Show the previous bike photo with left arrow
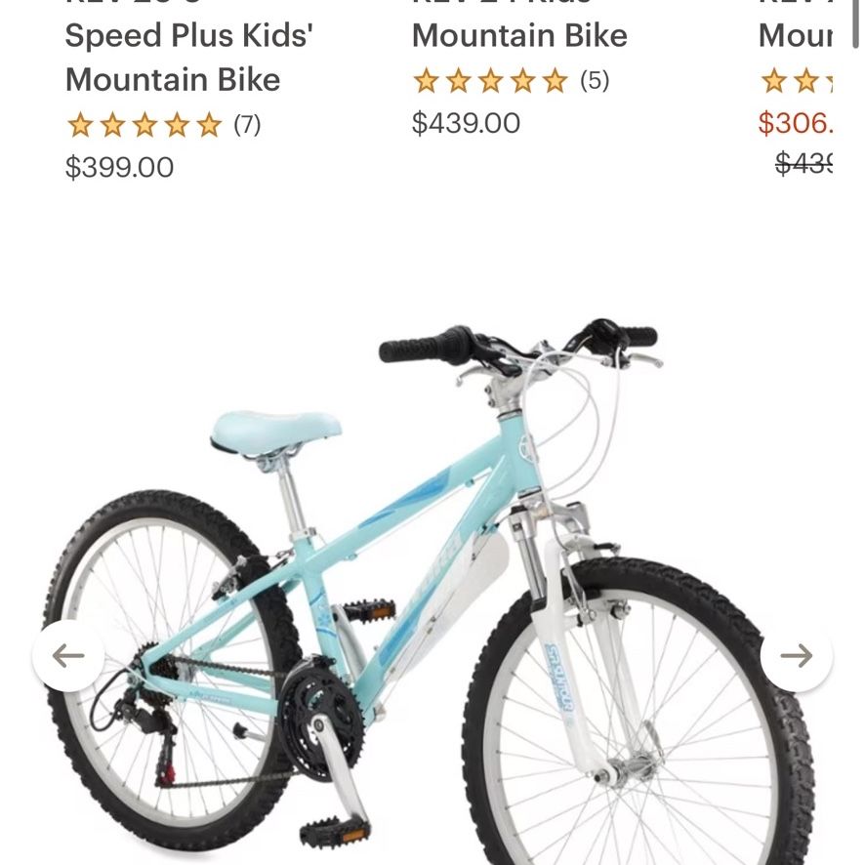The width and height of the screenshot is (865, 865). coord(68,655)
